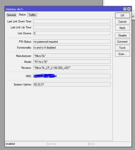
Task: Click the "PIN Status:" label
Action: 25,42
